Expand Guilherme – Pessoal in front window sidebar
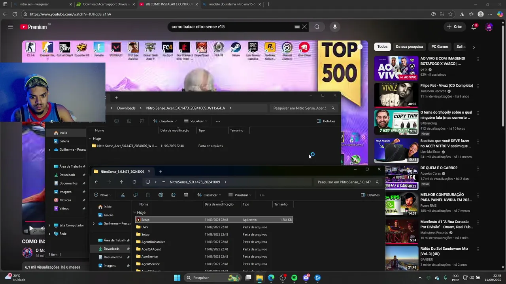This screenshot has height=284, width=506. tap(94, 224)
